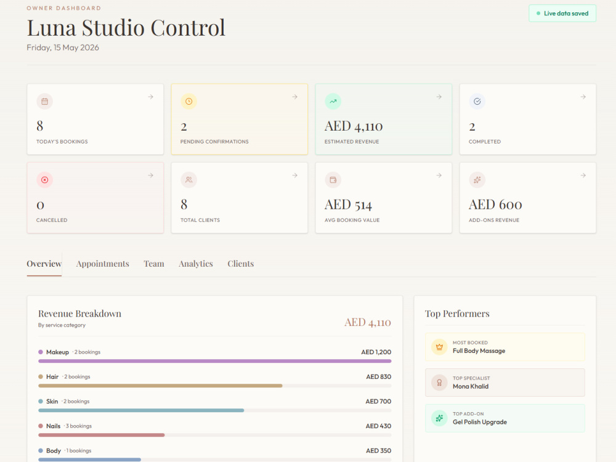Open Avg Booking Value via its arrow icon

(439, 175)
